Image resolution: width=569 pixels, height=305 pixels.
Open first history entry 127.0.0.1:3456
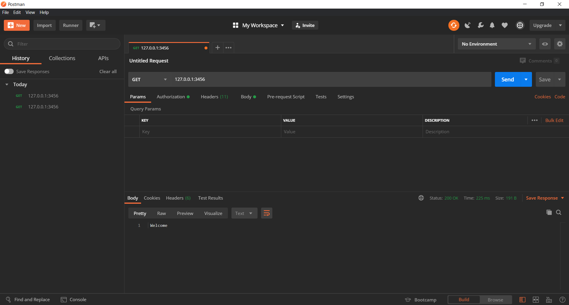(43, 96)
